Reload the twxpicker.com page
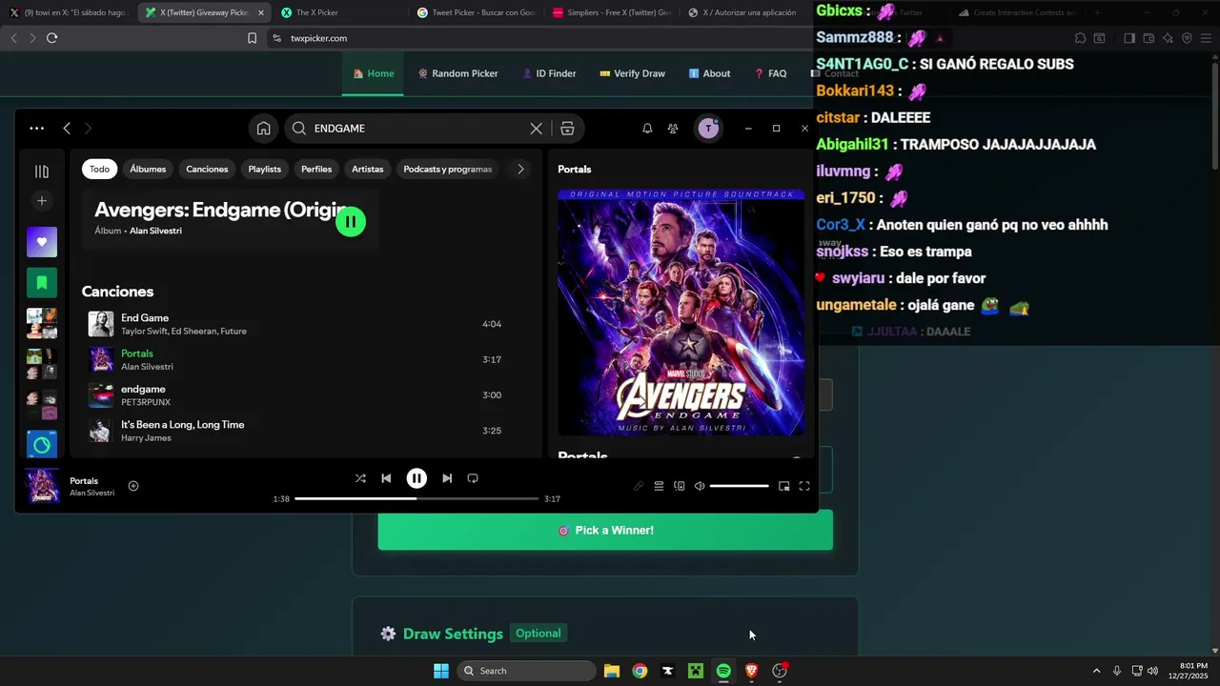The image size is (1220, 686). 51,38
